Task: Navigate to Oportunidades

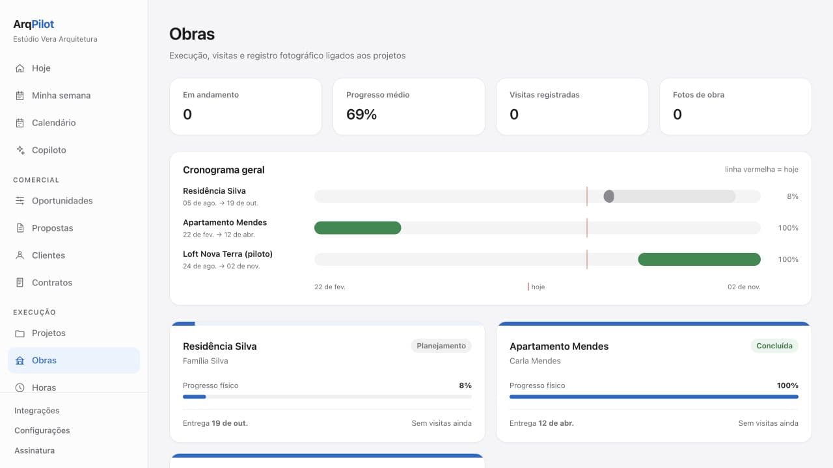Action: tap(74, 201)
